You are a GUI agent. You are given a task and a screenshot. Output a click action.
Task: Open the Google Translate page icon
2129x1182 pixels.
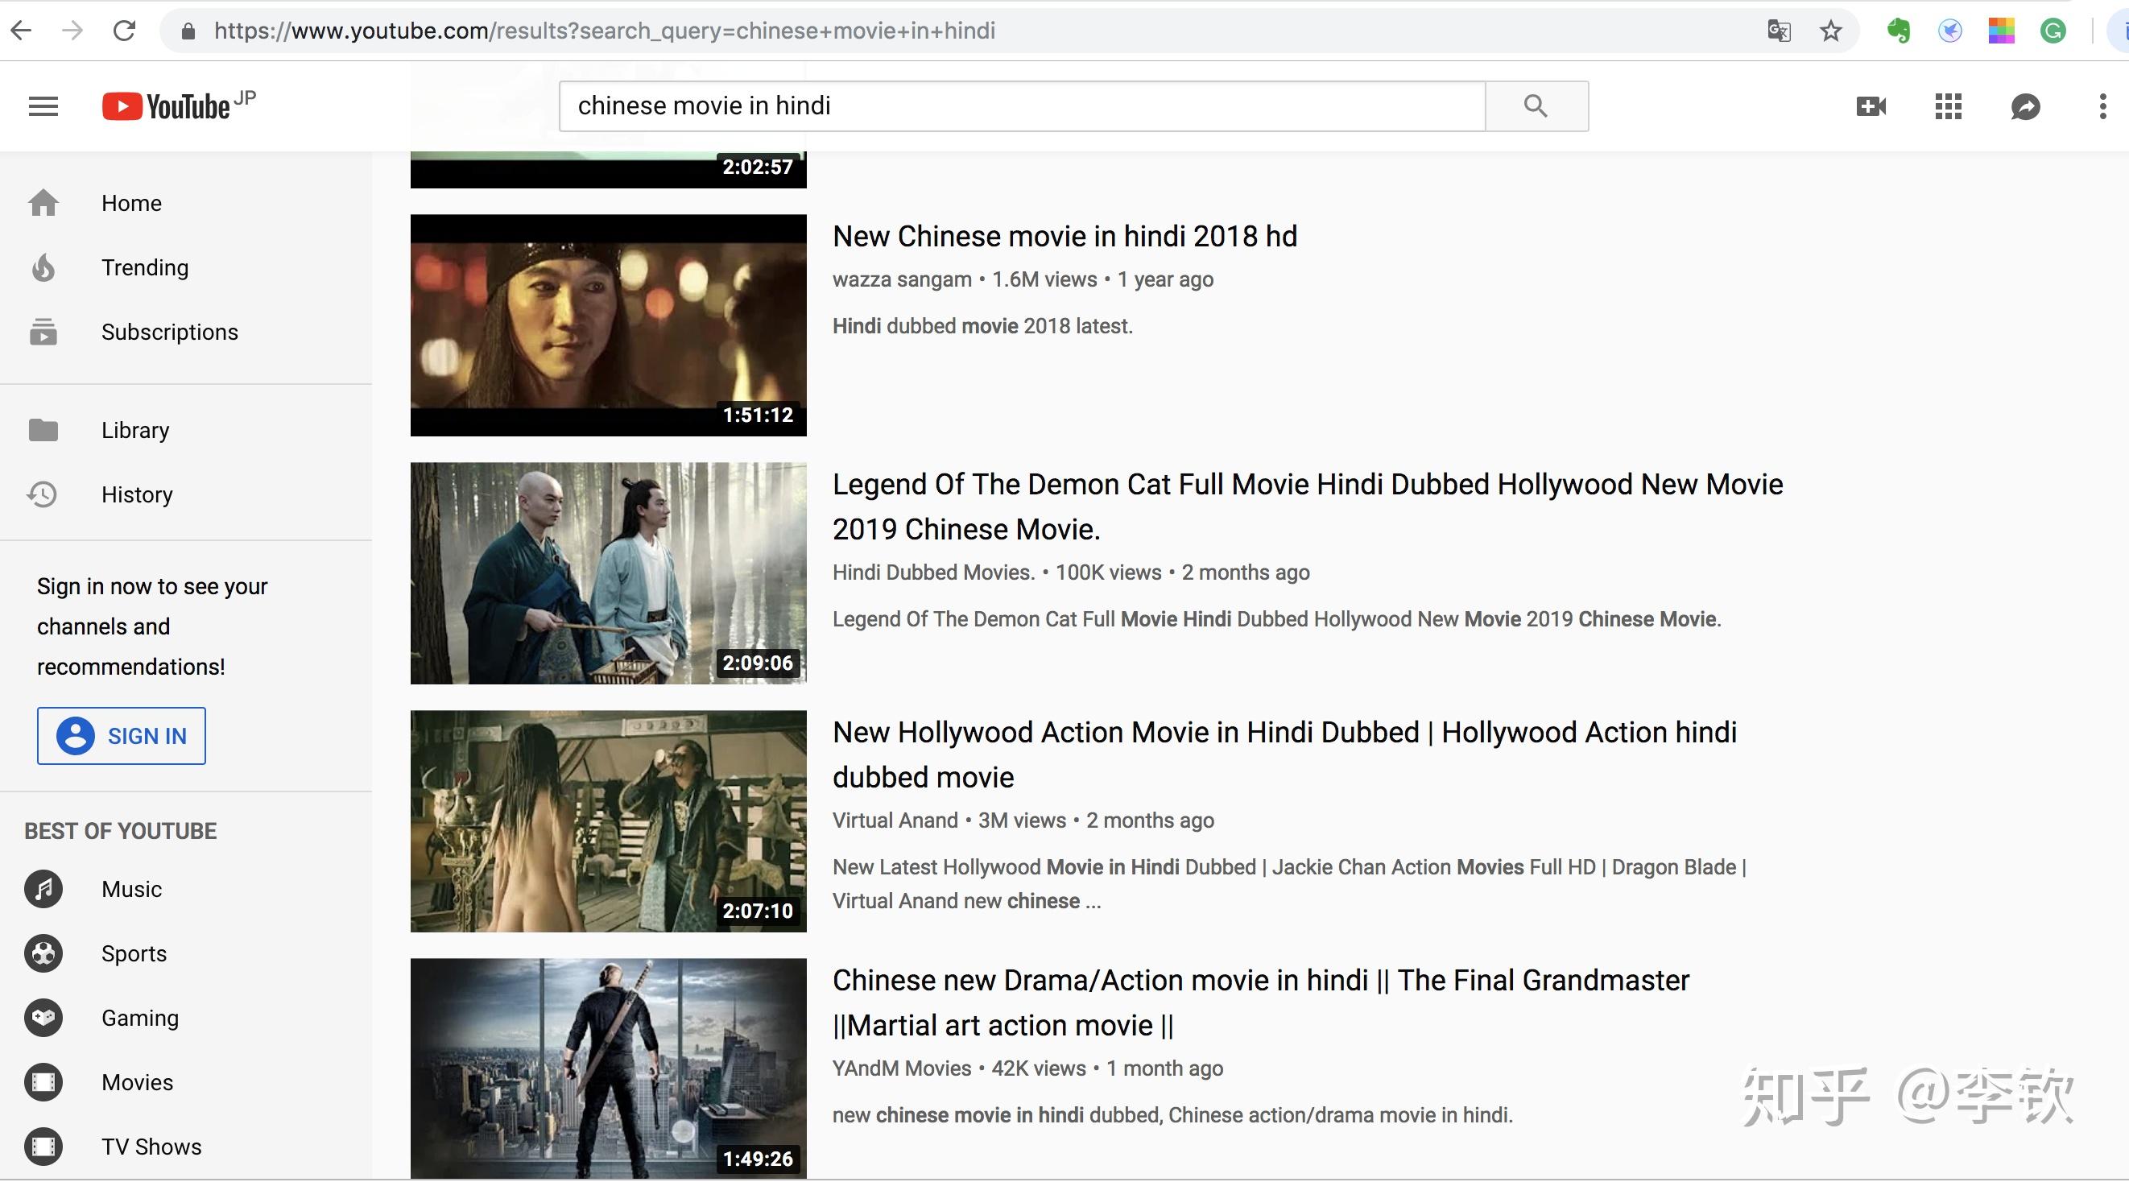click(x=1779, y=31)
